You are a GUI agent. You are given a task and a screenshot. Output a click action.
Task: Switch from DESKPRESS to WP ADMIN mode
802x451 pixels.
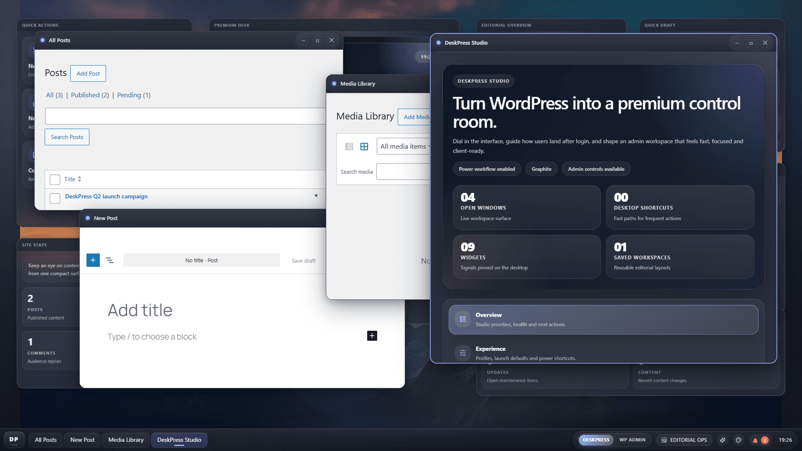[x=632, y=440]
